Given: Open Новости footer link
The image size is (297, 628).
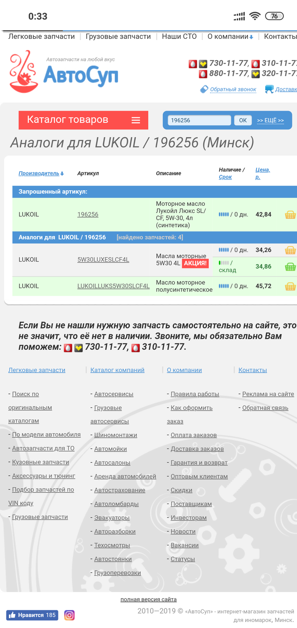Looking at the screenshot, I should point(183,531).
